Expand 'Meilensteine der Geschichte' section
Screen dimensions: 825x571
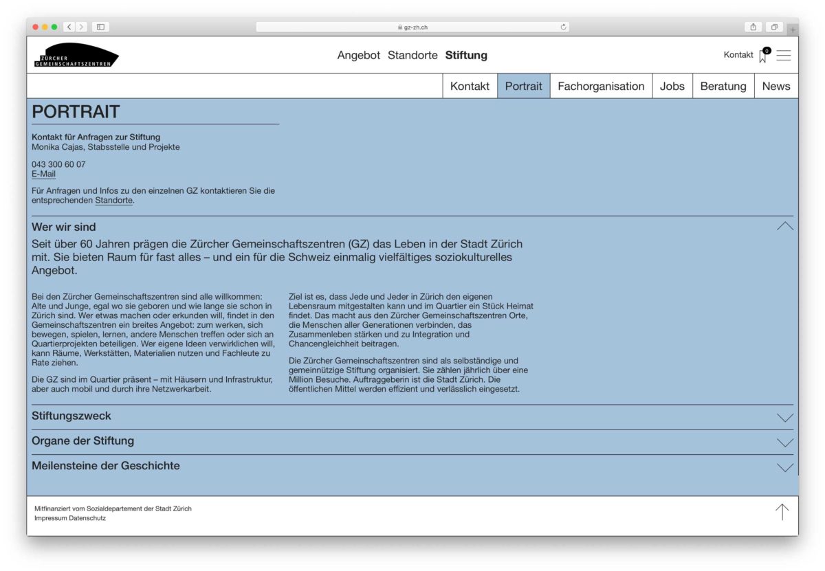[x=784, y=467]
